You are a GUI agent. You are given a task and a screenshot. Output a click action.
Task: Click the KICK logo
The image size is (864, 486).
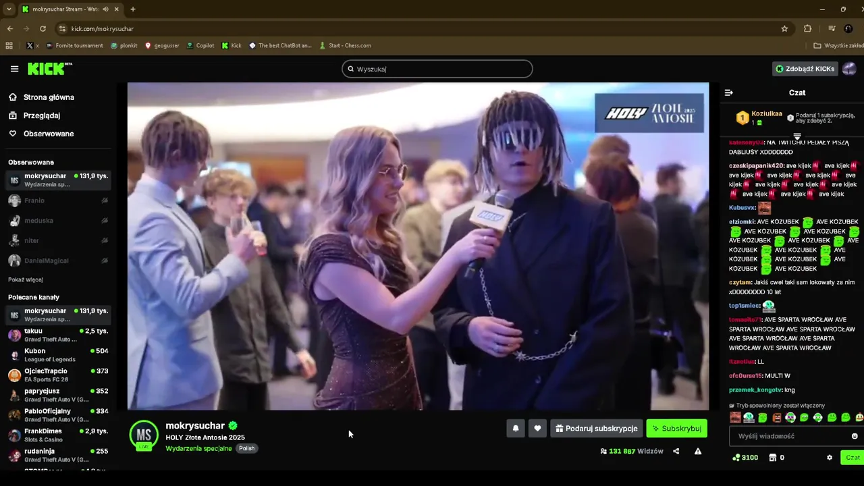tap(50, 69)
